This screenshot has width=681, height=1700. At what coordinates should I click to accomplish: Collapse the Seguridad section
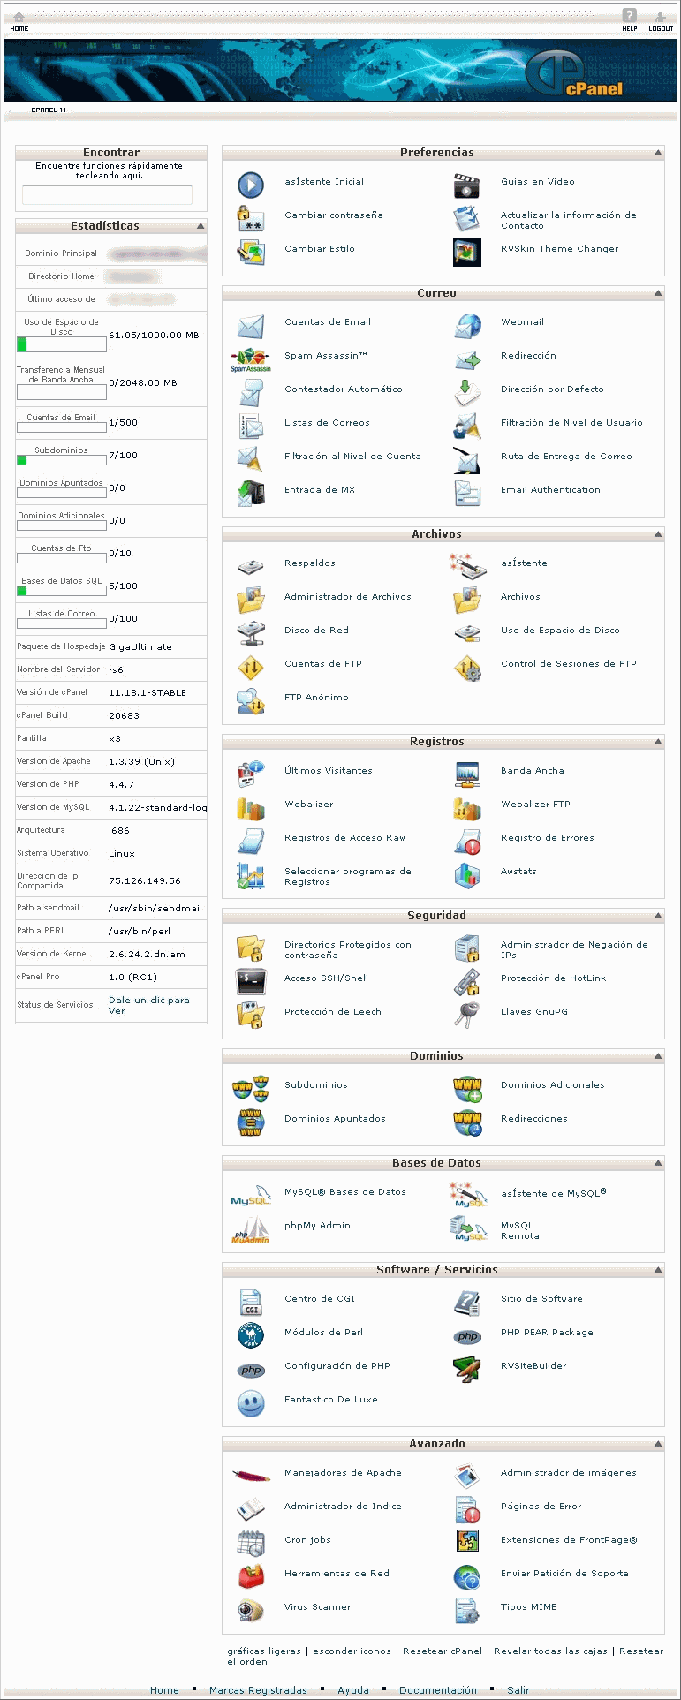pyautogui.click(x=658, y=916)
